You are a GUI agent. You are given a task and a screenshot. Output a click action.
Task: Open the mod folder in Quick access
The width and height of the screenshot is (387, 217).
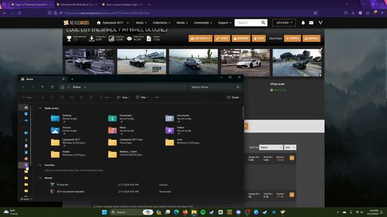183,142
